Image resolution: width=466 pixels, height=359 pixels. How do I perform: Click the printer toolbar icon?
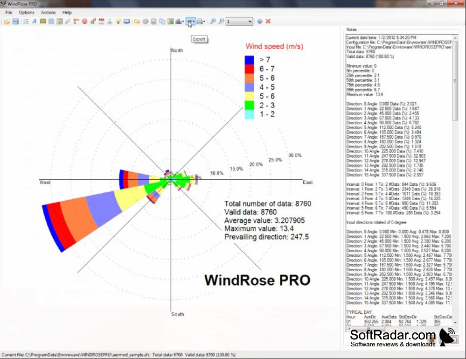click(x=200, y=21)
